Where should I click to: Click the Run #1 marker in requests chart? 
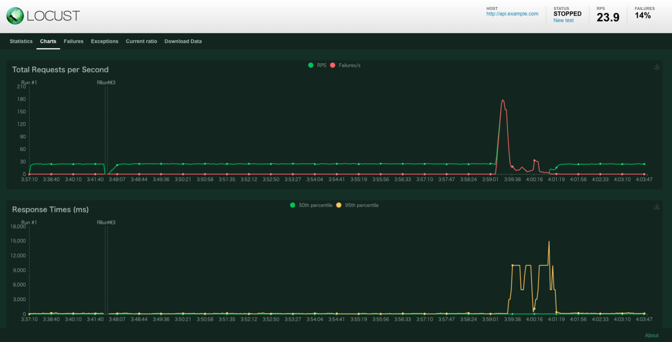pyautogui.click(x=29, y=83)
